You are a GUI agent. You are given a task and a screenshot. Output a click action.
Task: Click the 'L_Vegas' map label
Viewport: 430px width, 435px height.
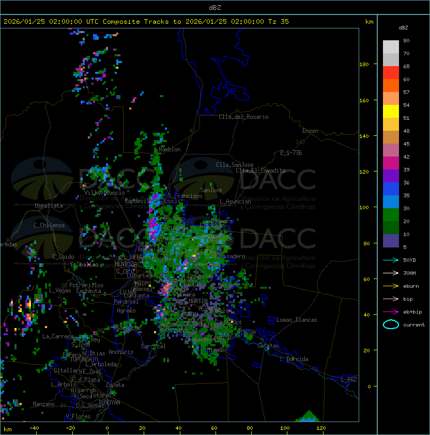[60, 290]
